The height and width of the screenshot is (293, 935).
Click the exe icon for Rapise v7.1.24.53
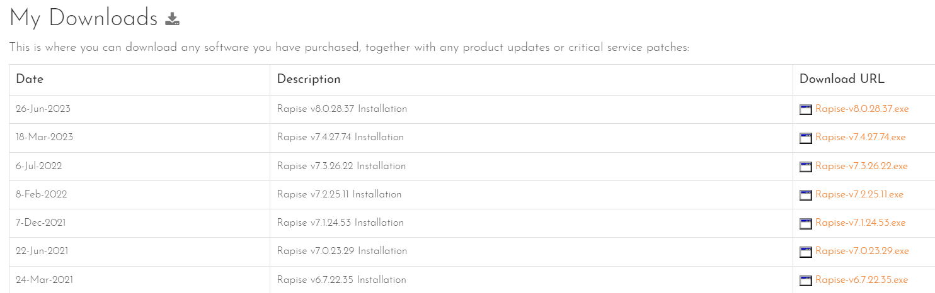click(806, 223)
